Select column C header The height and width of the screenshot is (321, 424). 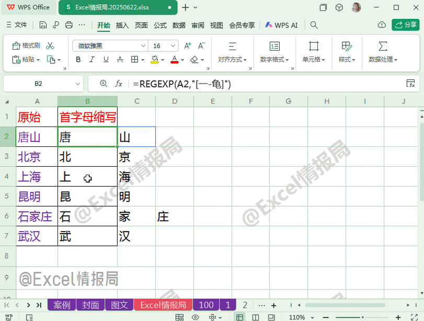coord(136,101)
